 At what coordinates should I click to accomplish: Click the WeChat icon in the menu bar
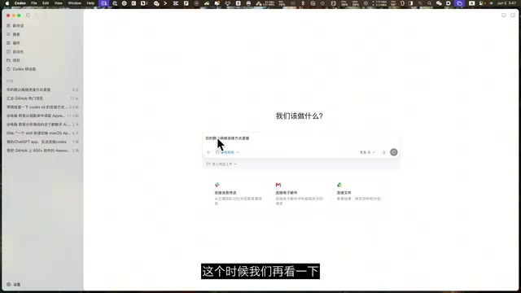click(x=439, y=3)
